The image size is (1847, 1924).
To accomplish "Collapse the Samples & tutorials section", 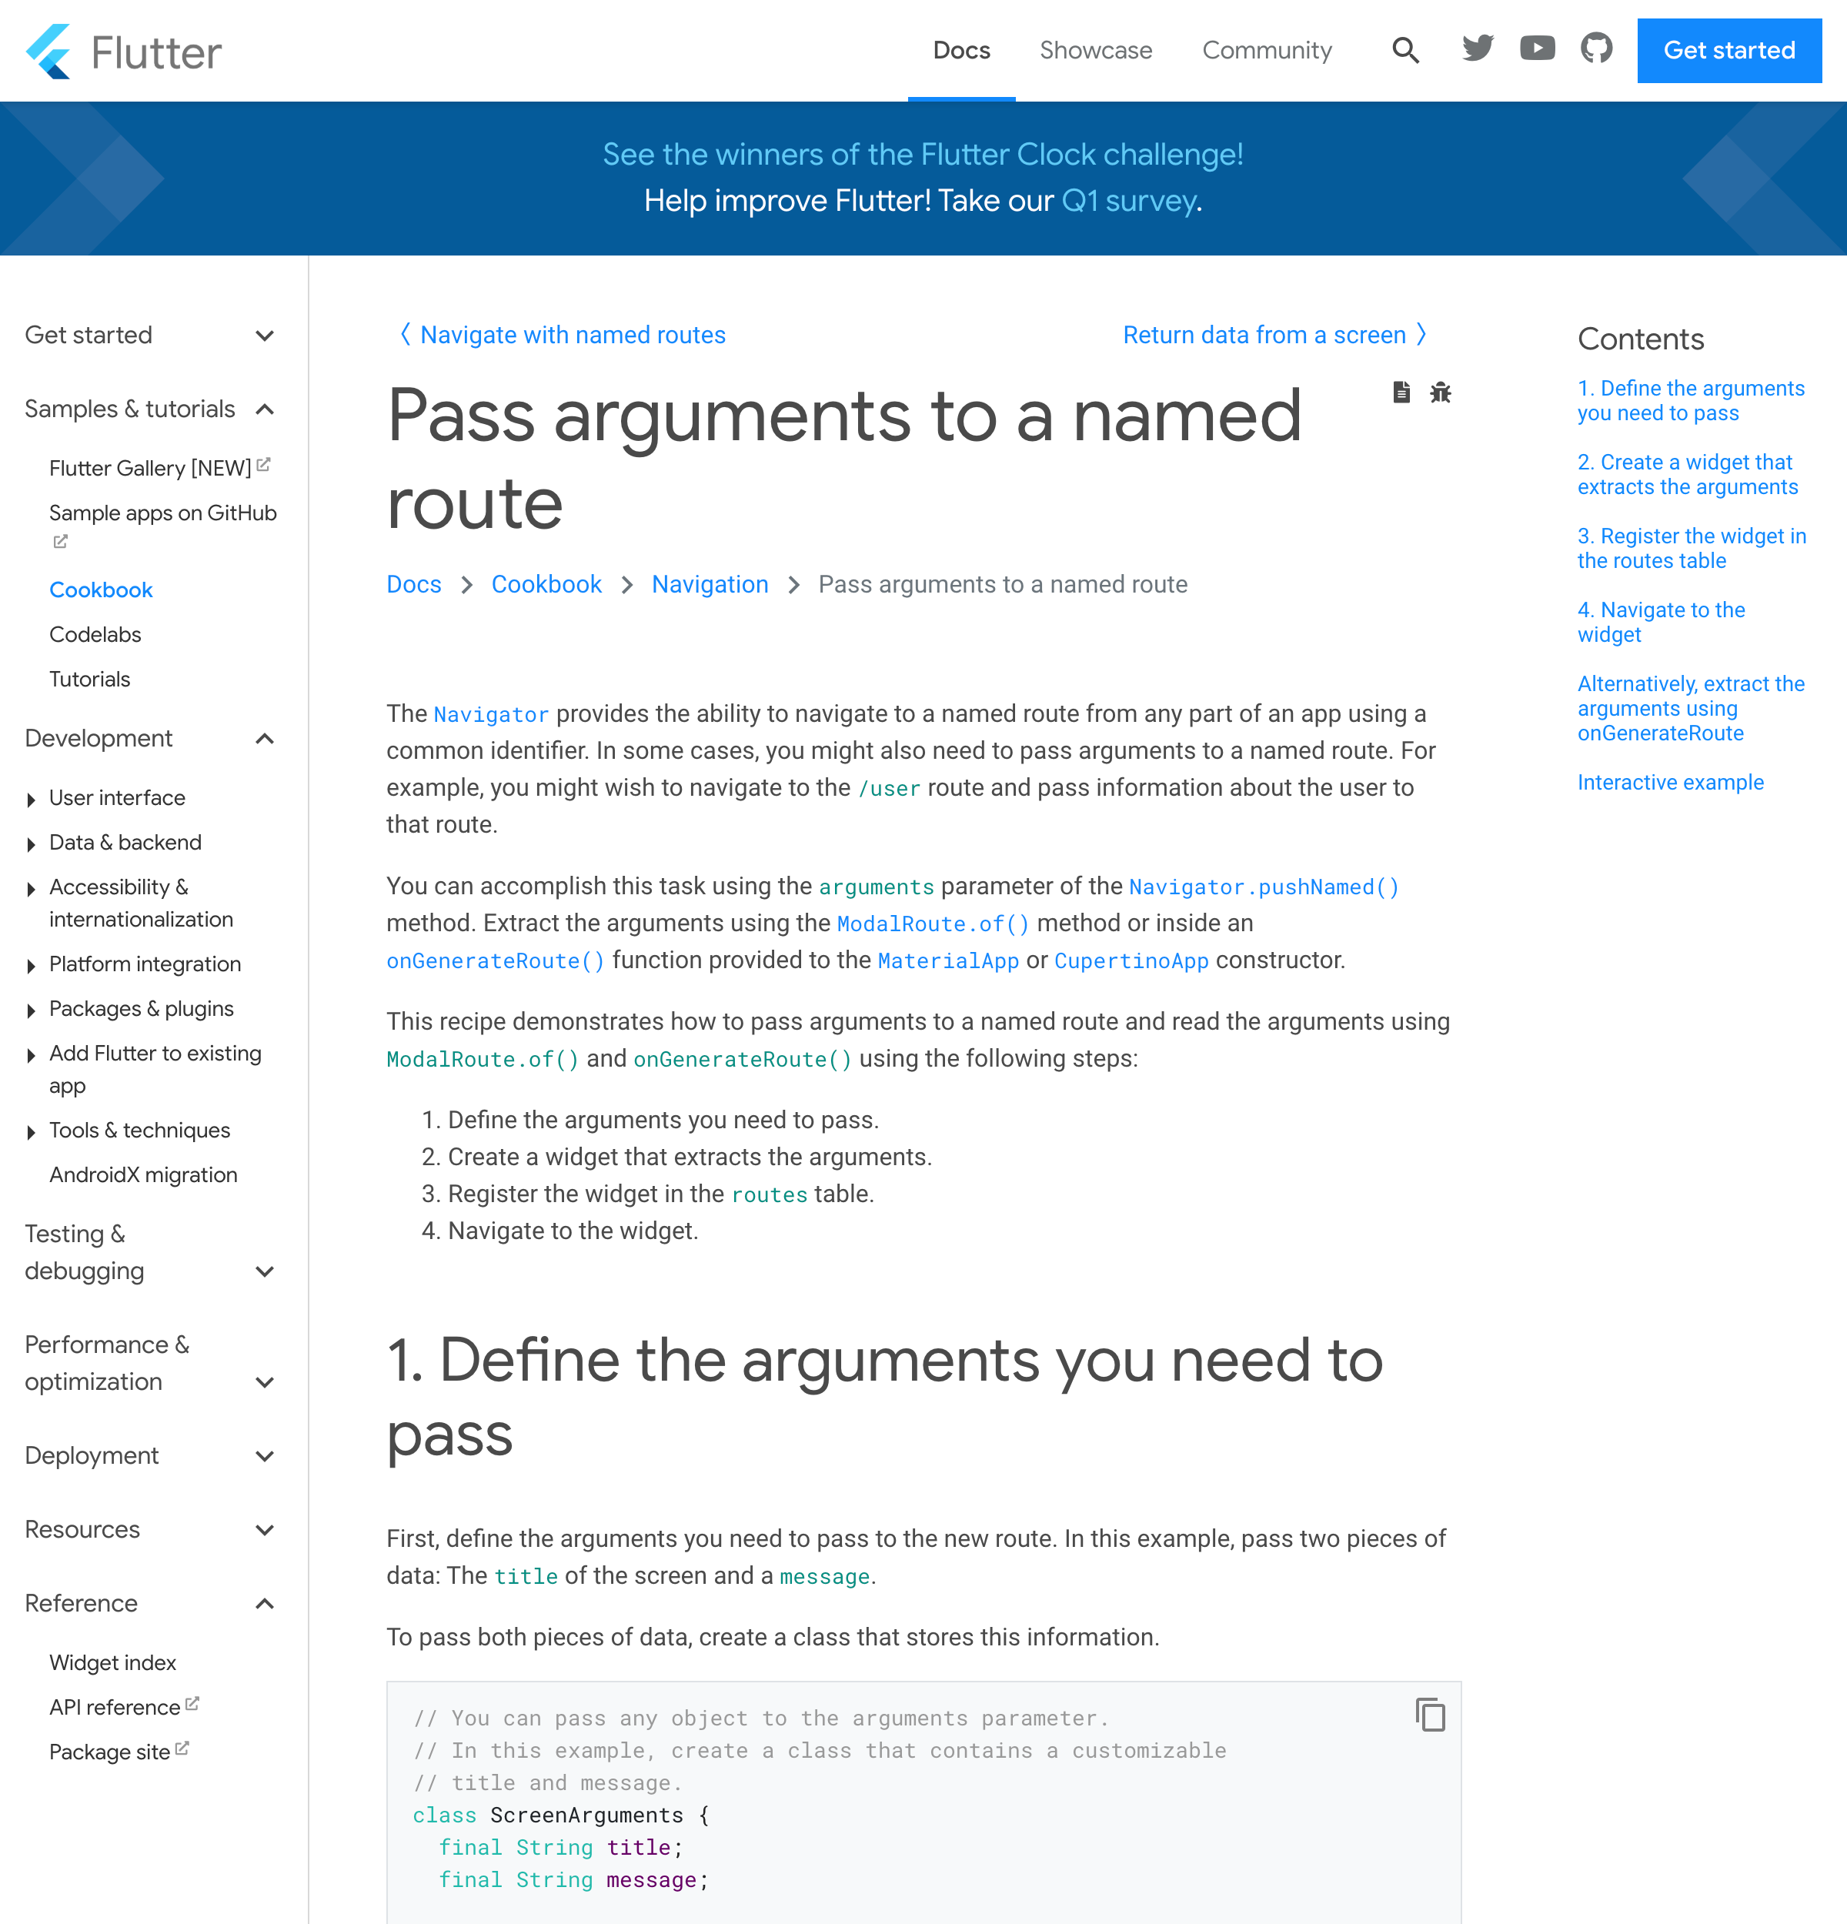I will pyautogui.click(x=265, y=409).
